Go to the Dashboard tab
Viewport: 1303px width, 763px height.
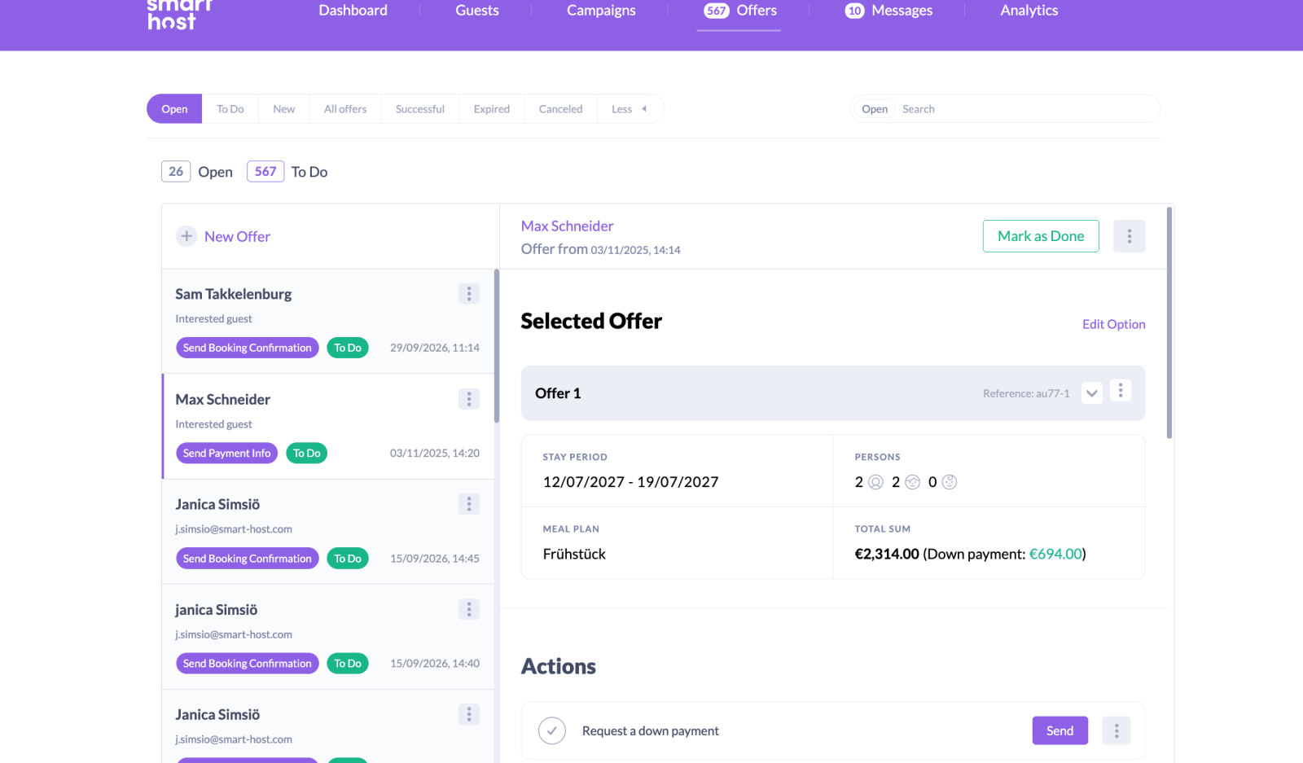point(353,11)
